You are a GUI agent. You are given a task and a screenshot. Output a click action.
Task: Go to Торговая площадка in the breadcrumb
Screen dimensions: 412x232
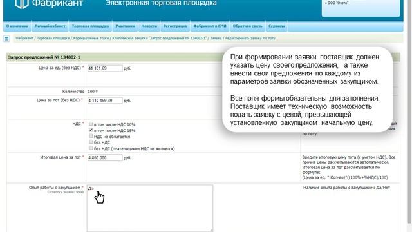pos(53,38)
